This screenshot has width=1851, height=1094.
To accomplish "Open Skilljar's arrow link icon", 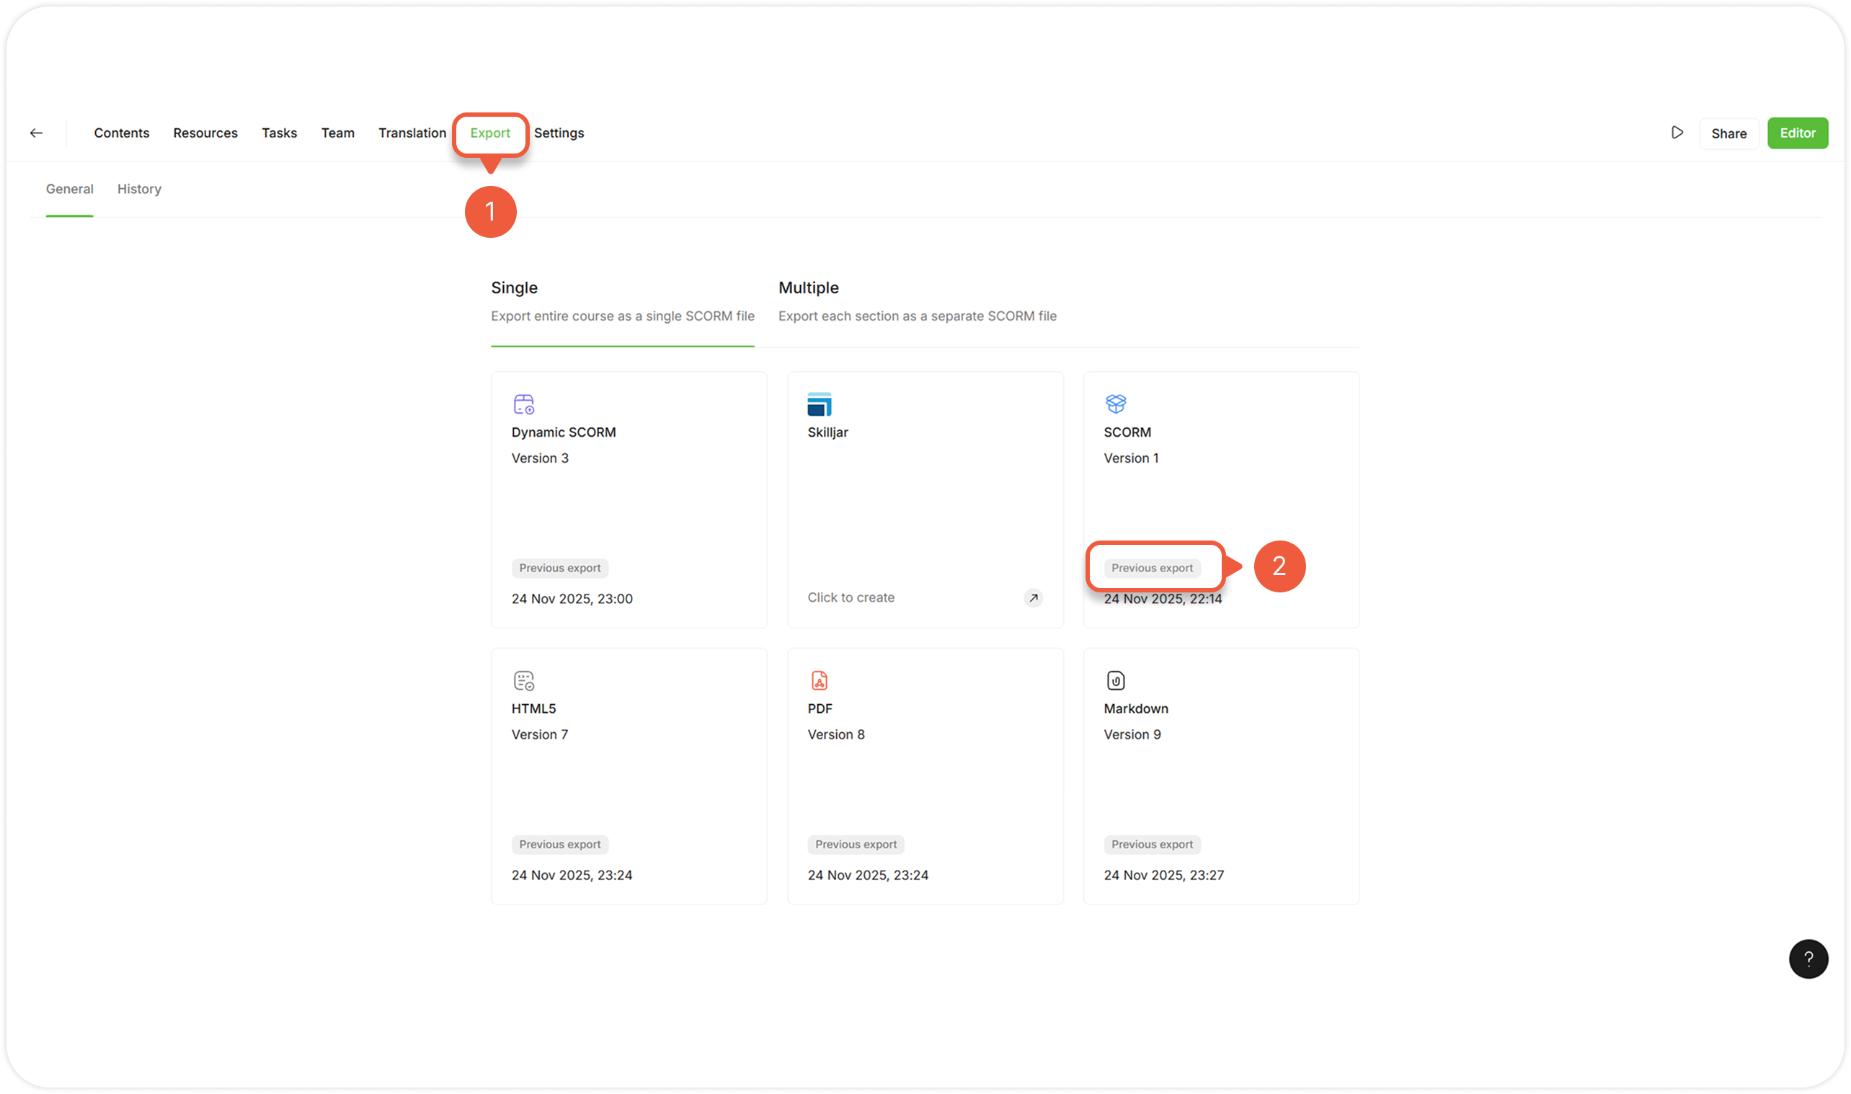I will click(x=1033, y=598).
